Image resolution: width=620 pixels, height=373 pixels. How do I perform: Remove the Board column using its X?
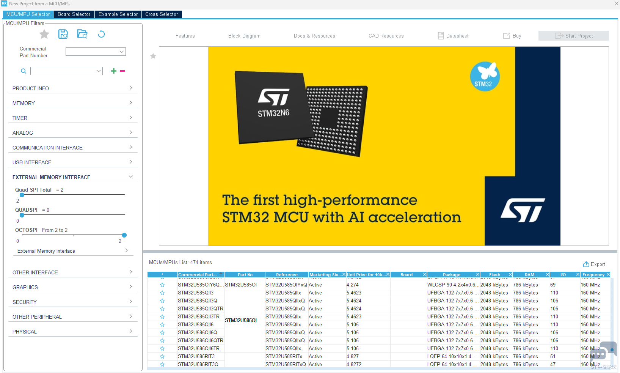[x=425, y=274]
